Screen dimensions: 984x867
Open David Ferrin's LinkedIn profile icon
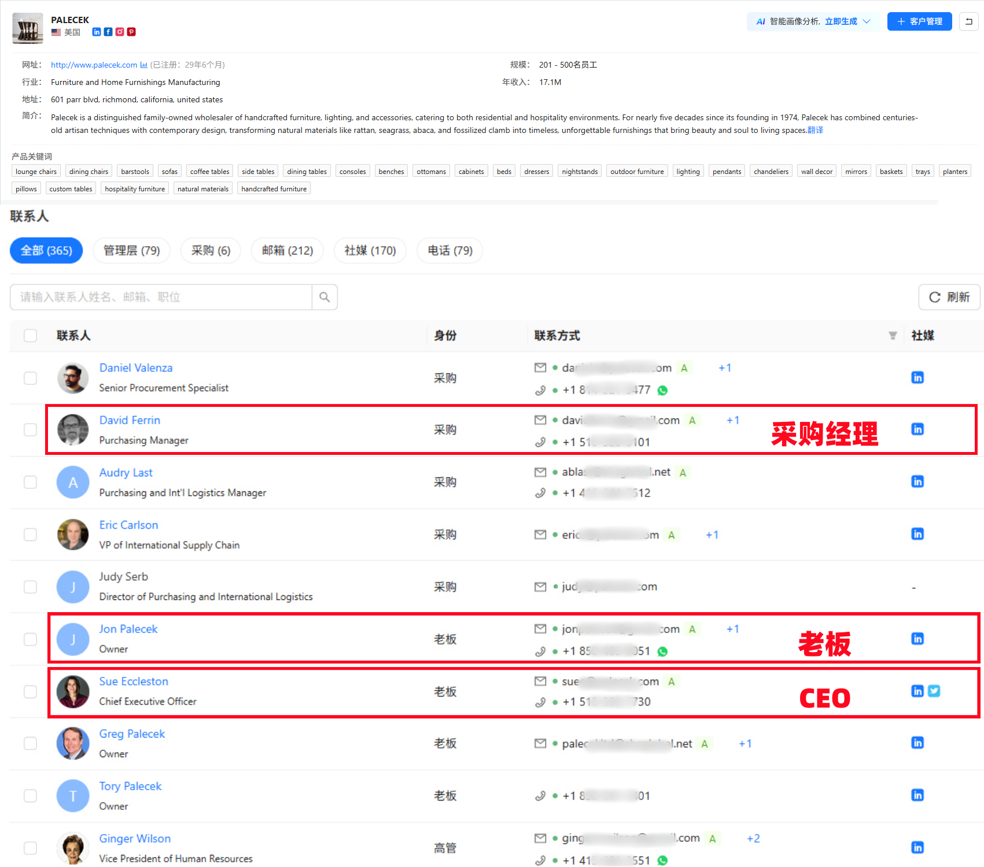pyautogui.click(x=917, y=429)
